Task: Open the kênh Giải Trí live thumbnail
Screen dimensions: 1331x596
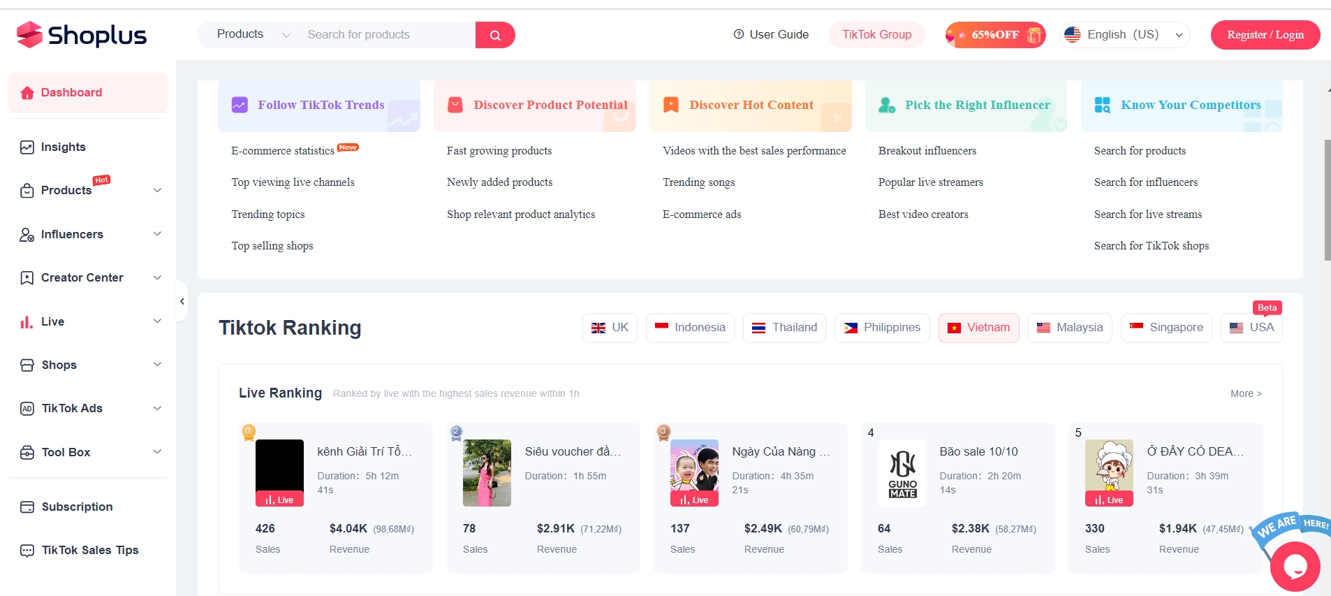Action: click(x=279, y=473)
